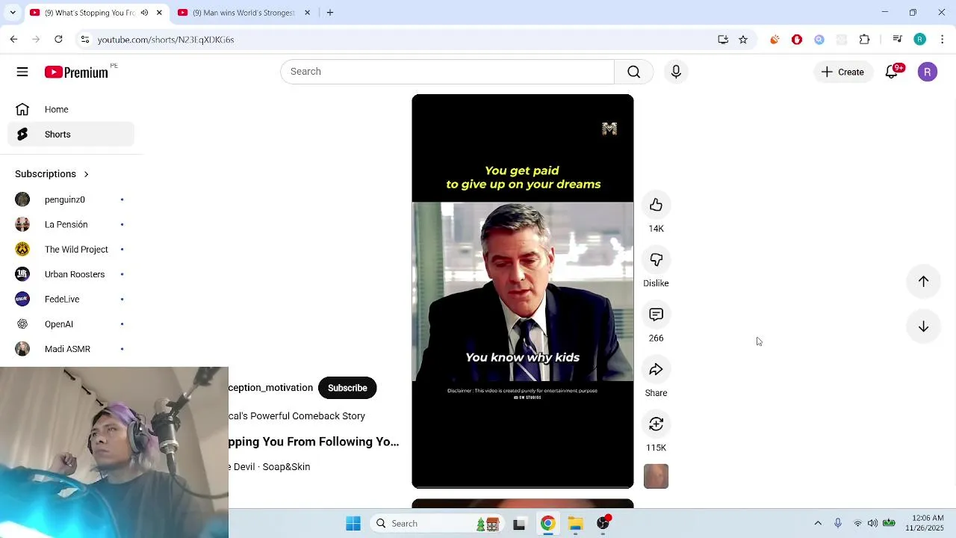
Task: Click the search magnifier button
Action: tap(633, 72)
